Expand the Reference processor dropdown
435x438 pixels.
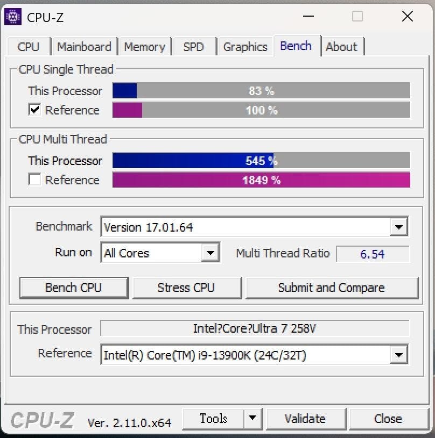(x=399, y=355)
